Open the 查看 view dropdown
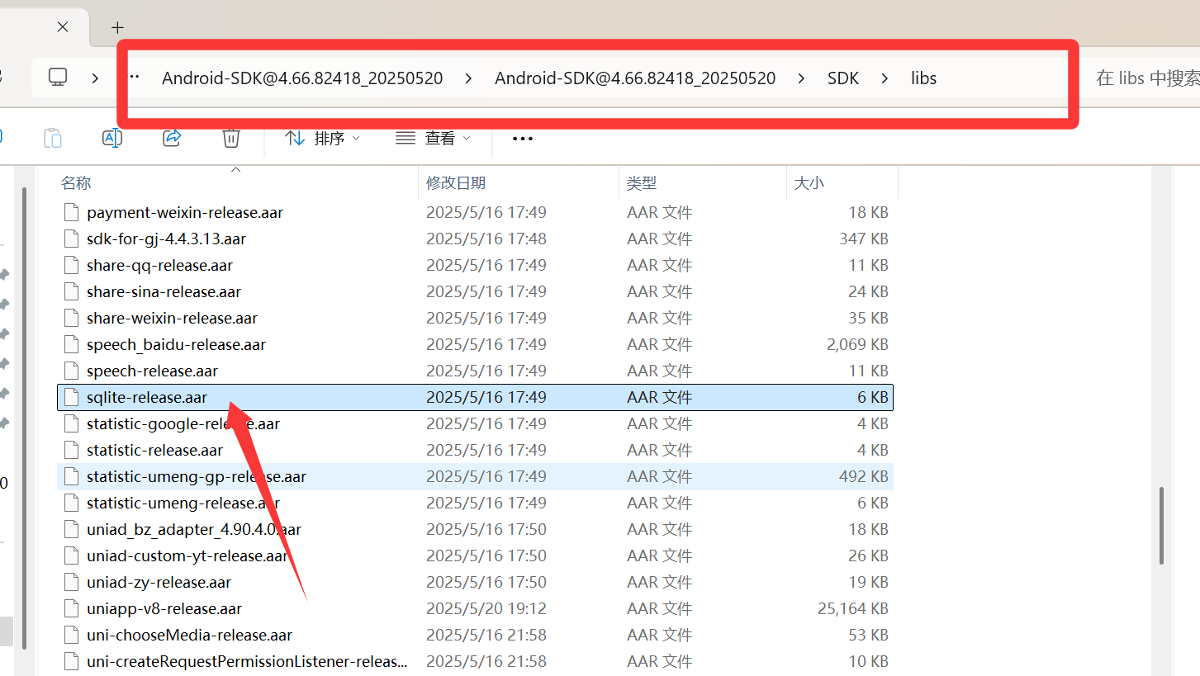 434,138
